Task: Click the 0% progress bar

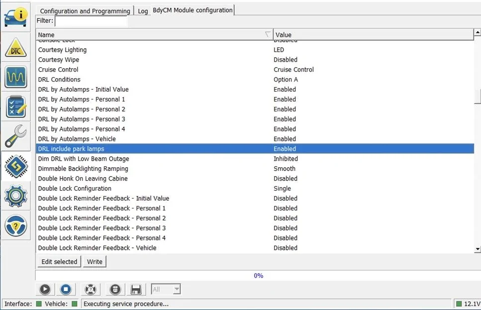Action: point(258,276)
